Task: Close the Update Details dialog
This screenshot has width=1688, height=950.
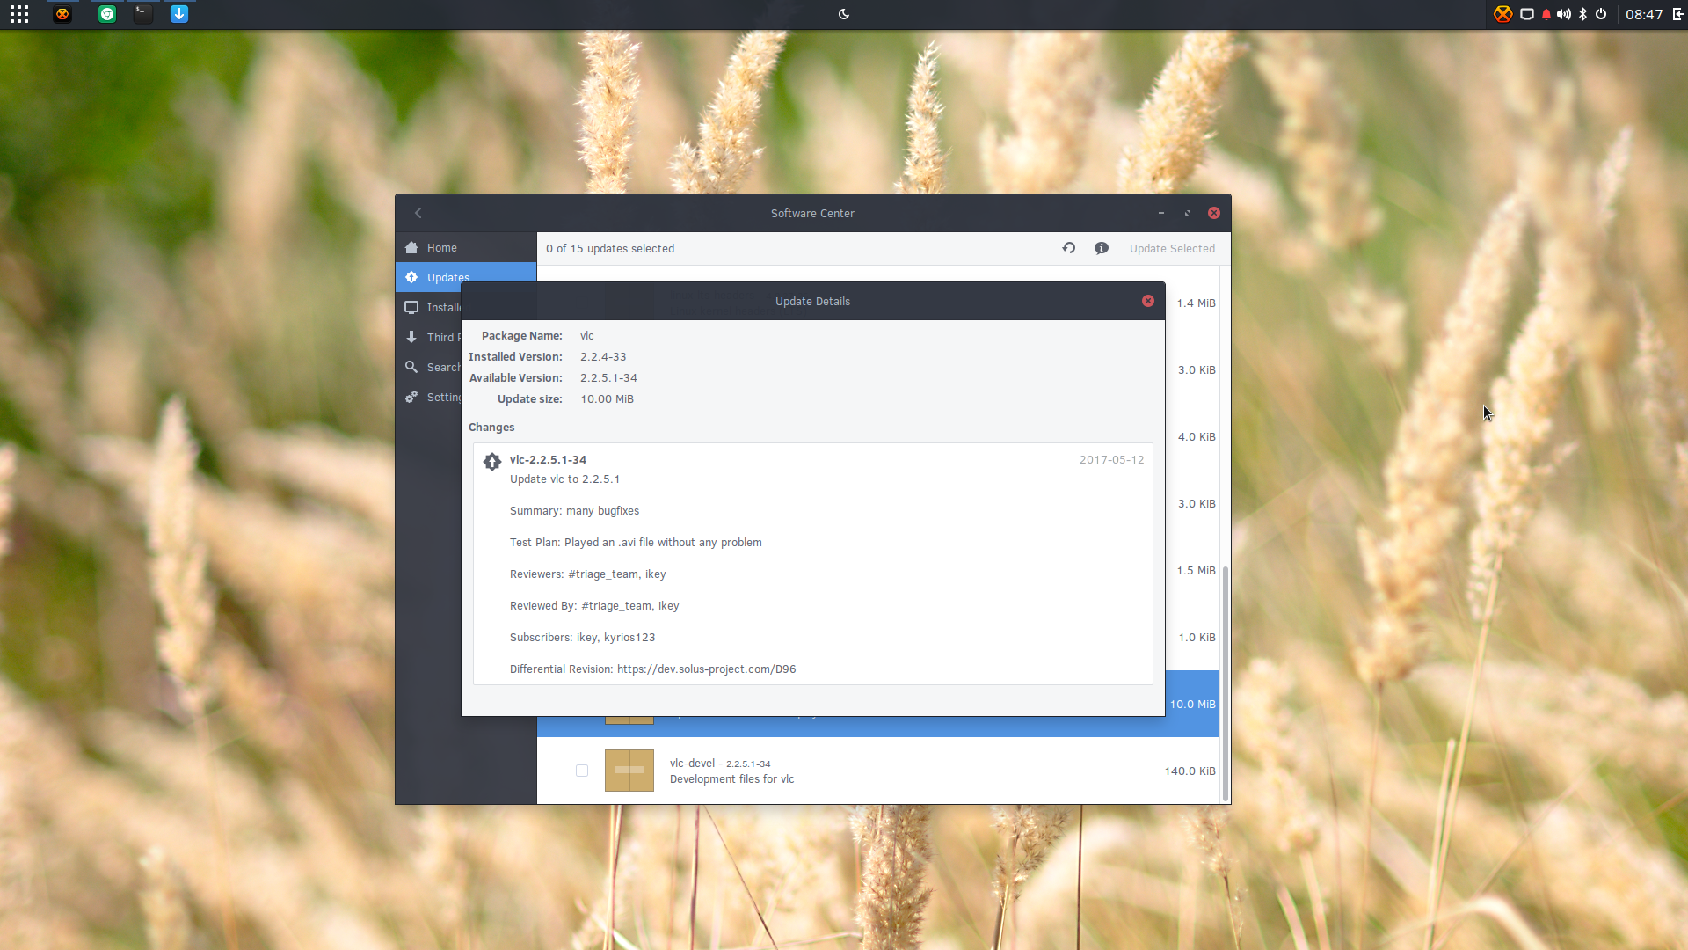Action: pyautogui.click(x=1148, y=301)
